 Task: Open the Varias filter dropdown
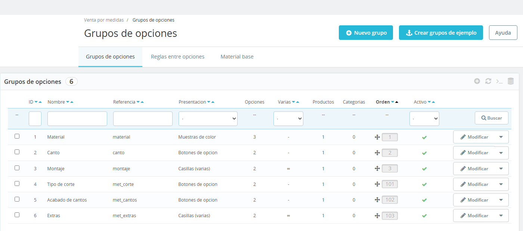[x=288, y=118]
